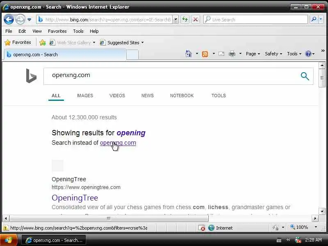Open the View menu
The image size is (328, 246).
tap(37, 31)
